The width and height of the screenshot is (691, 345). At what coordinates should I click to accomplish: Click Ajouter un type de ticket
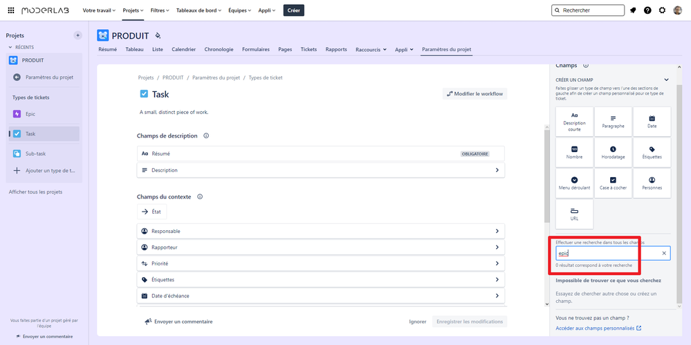[x=44, y=171]
